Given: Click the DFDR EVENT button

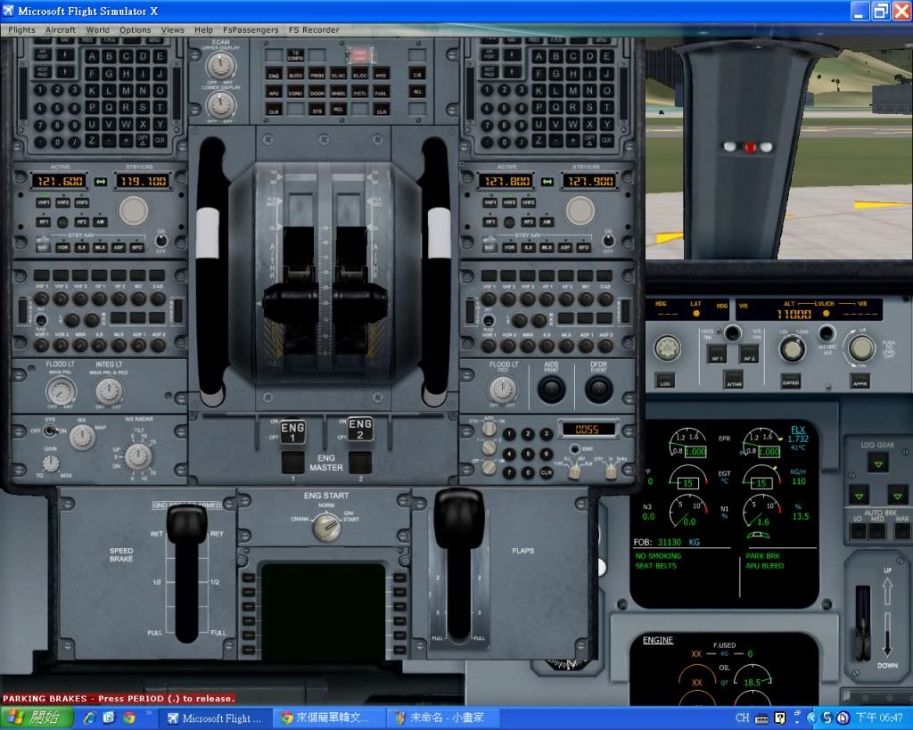Looking at the screenshot, I should [x=598, y=390].
